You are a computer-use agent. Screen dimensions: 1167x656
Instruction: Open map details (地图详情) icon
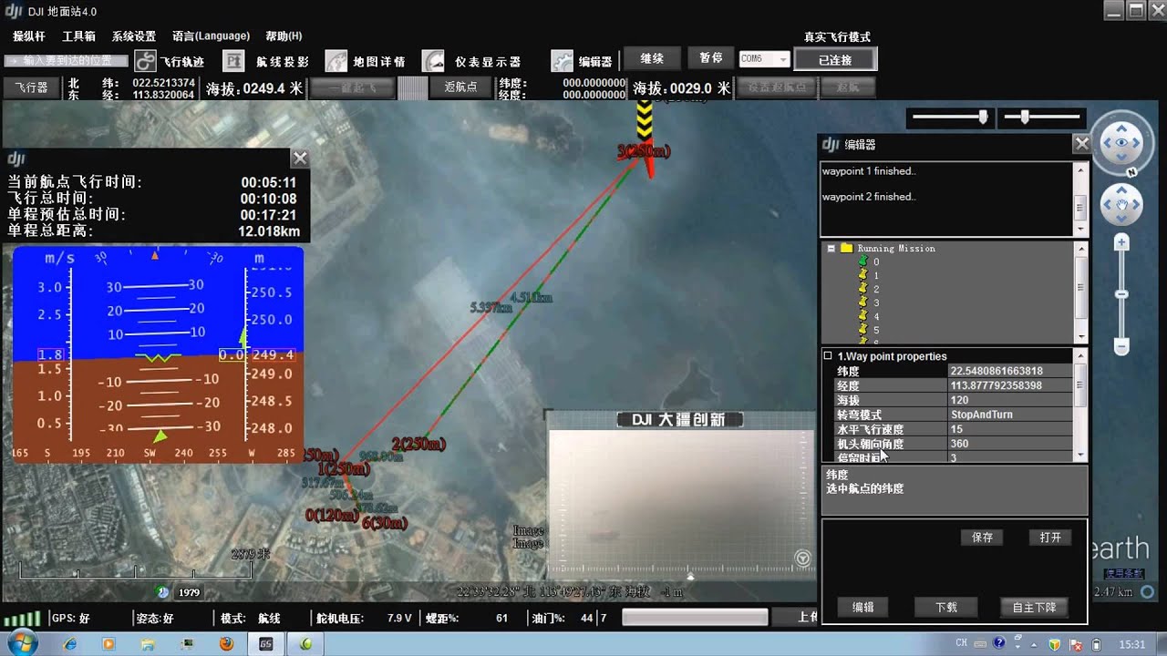(x=336, y=61)
